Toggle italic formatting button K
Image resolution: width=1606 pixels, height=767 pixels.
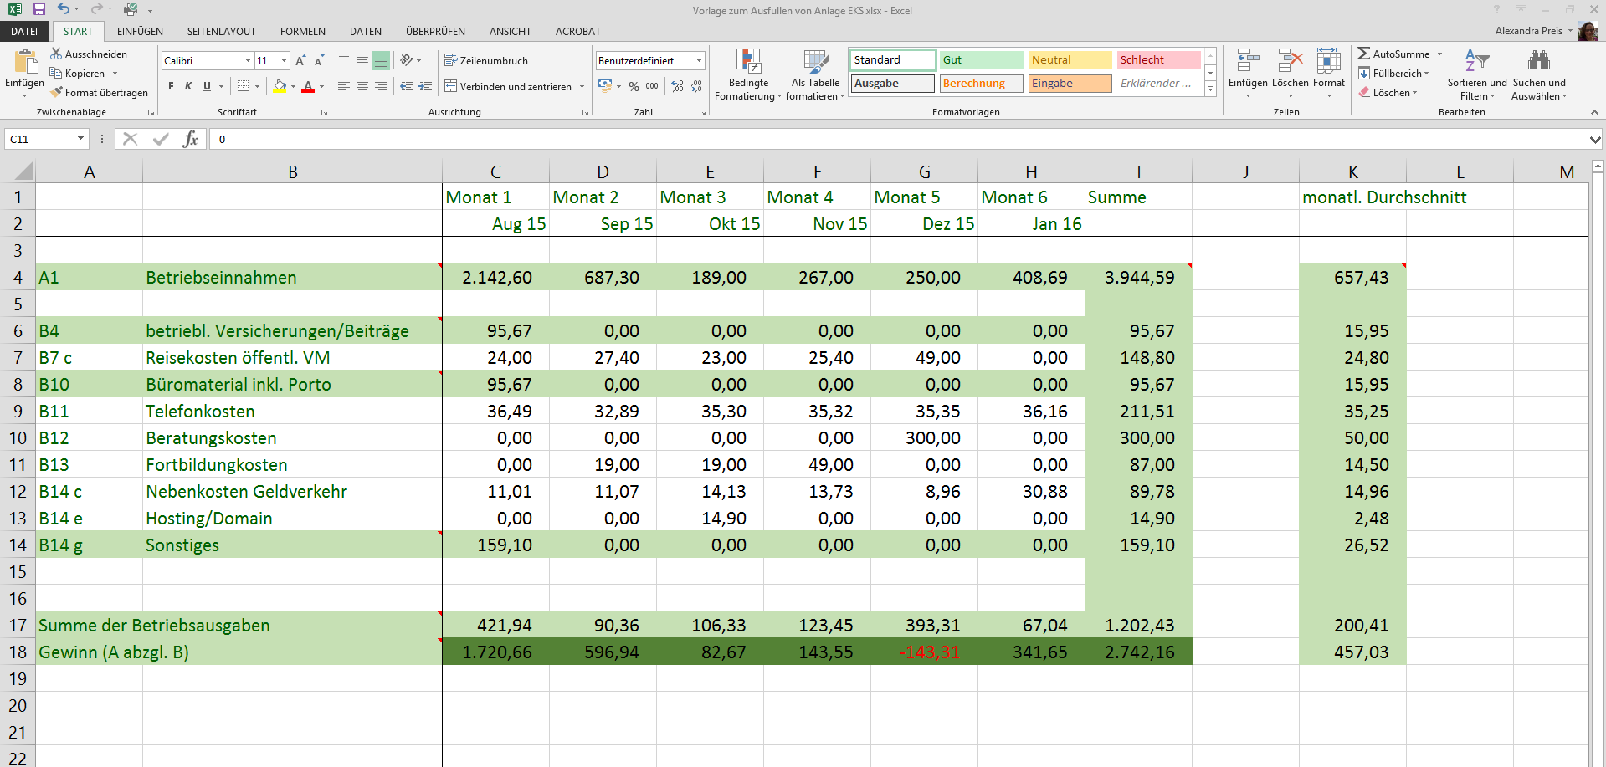tap(188, 86)
